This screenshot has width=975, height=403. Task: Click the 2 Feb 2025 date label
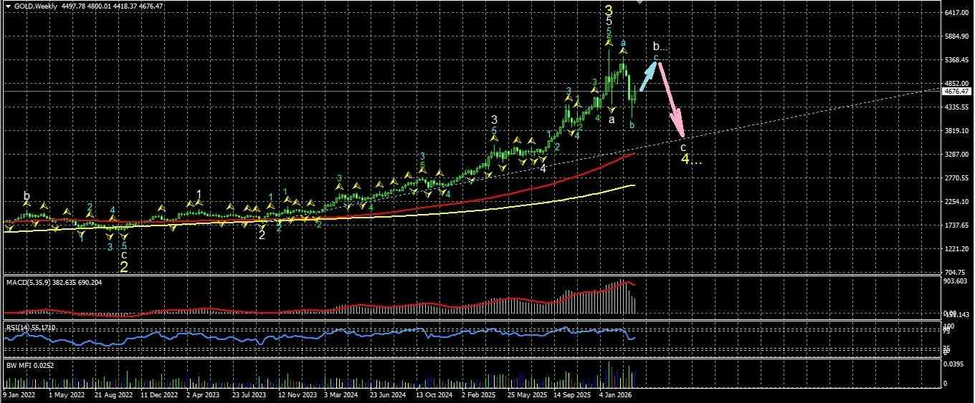[479, 394]
